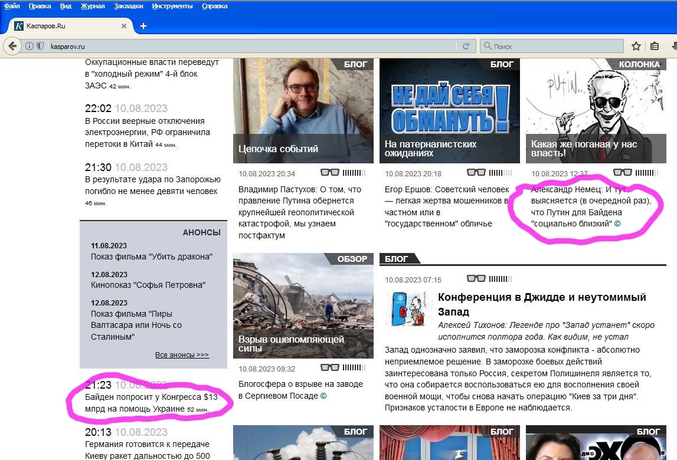Show site information for kasparov.ru

[x=30, y=46]
